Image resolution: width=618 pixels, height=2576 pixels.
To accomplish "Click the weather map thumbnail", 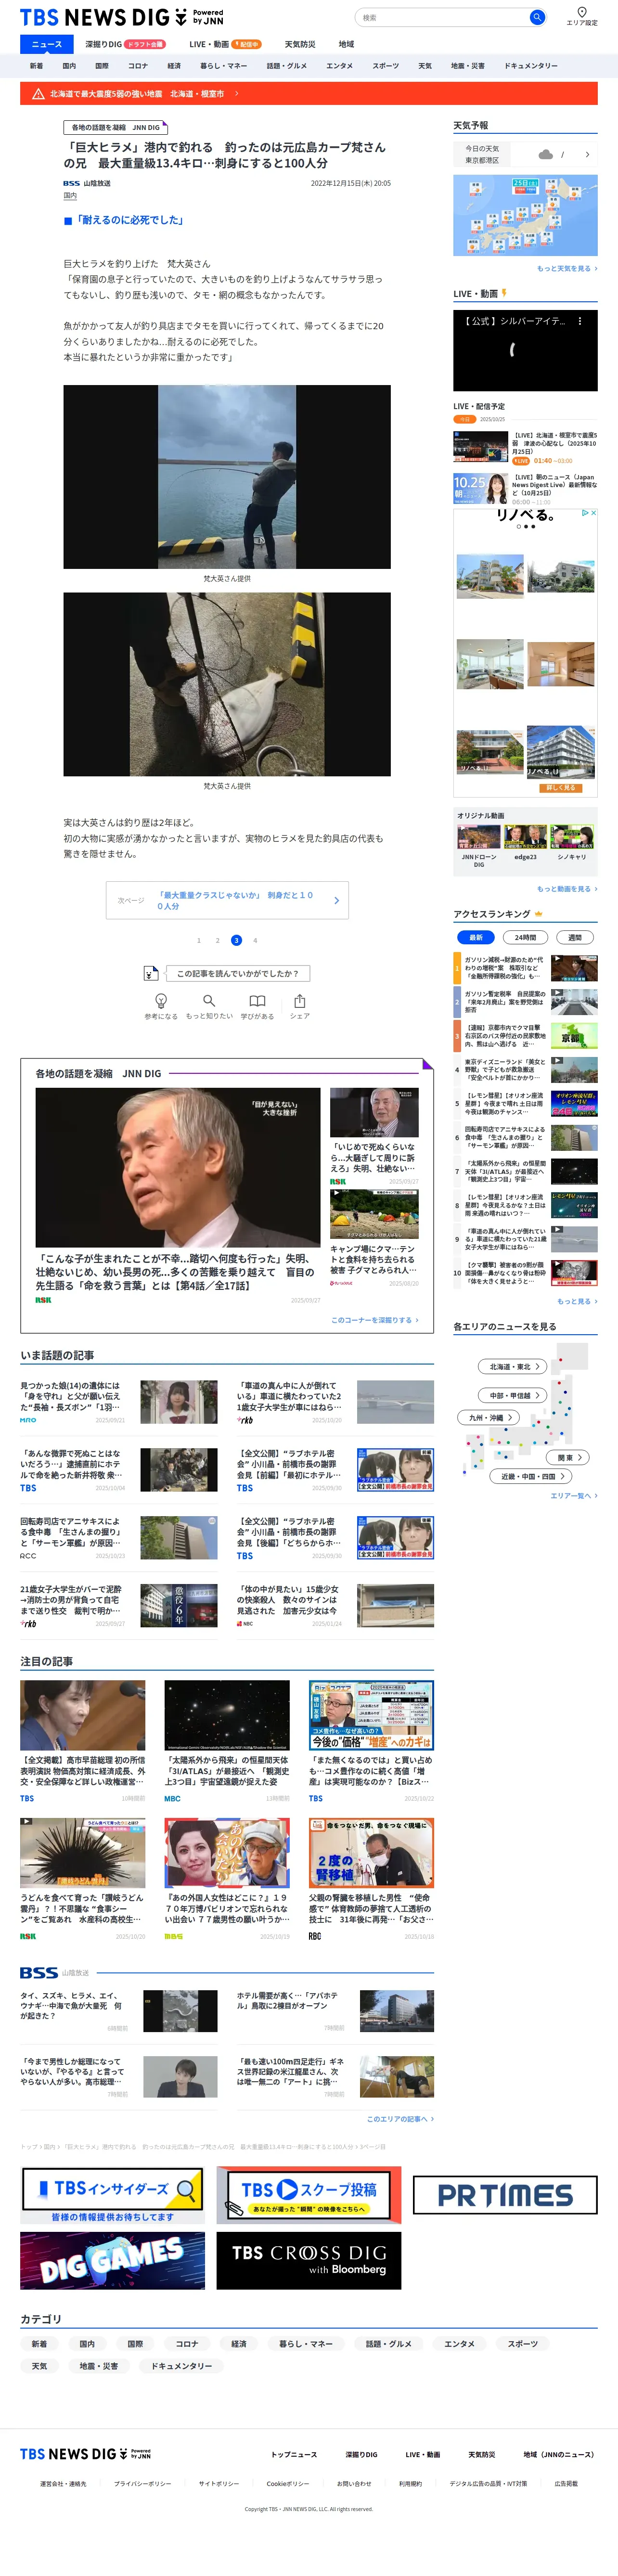I will point(525,215).
